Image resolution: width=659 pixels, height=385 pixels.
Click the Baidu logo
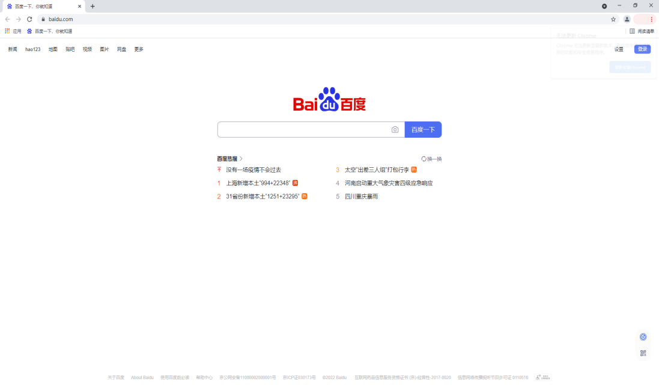tap(329, 99)
